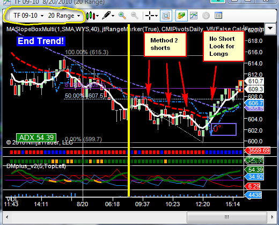Screen dimensions: 279x225
Task: Click the red 3559.69 value marker
Action: [x=258, y=150]
